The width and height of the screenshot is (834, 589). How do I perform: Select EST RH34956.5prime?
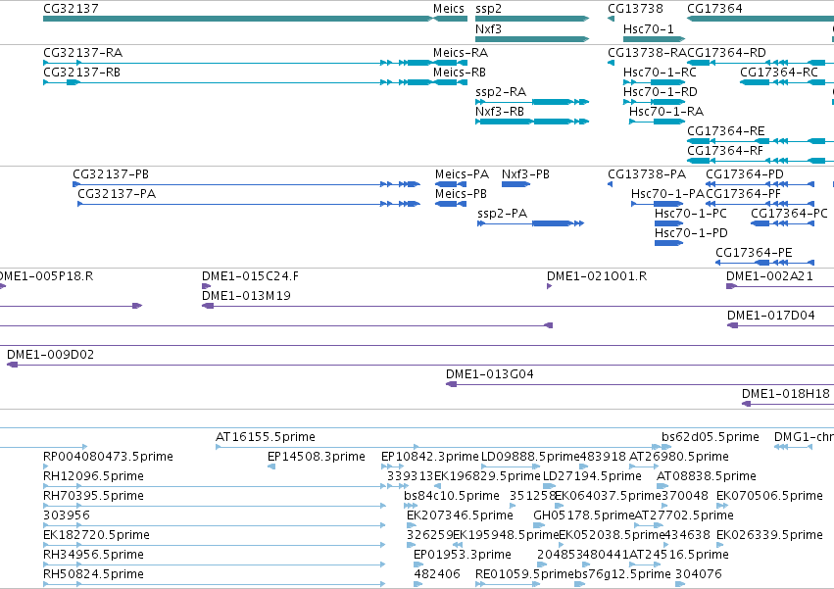93,555
